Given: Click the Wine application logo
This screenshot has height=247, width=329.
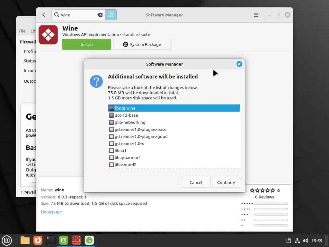Looking at the screenshot, I should [x=48, y=35].
